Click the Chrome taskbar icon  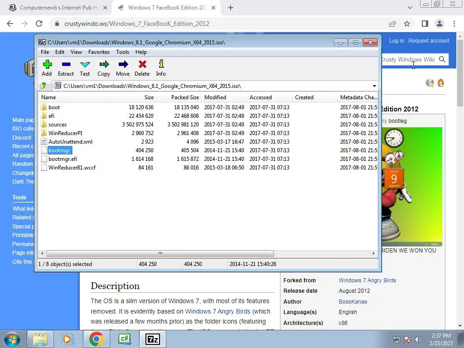96,339
